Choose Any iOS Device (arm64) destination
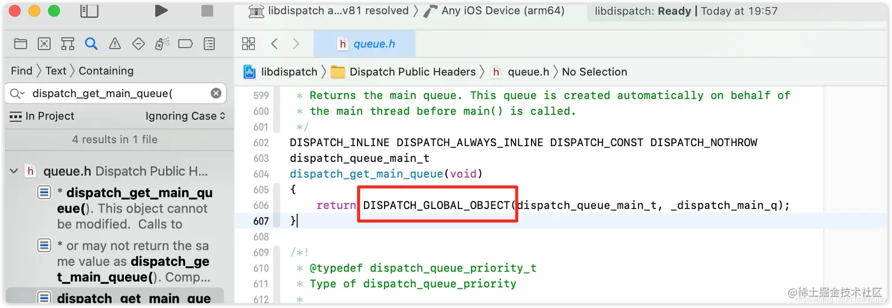The height and width of the screenshot is (308, 892). (494, 11)
